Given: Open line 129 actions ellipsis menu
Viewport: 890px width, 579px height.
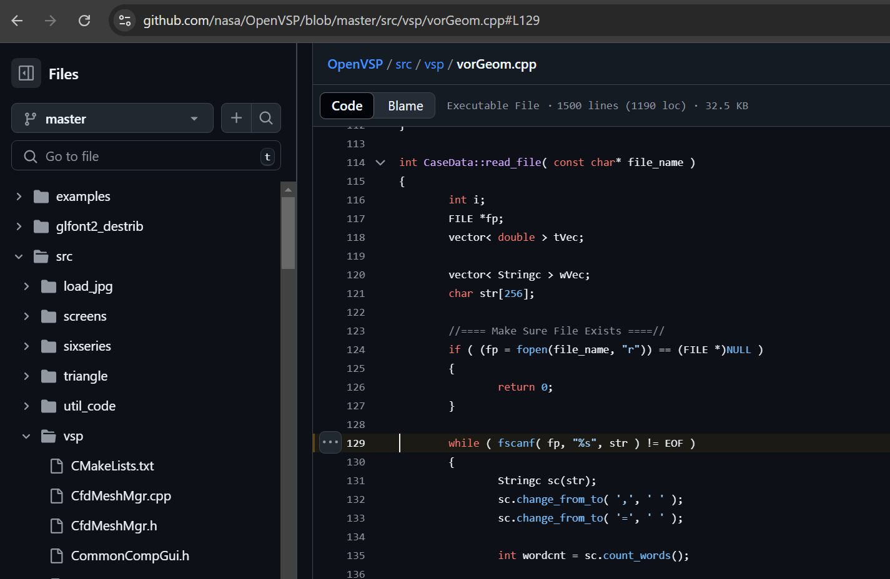Looking at the screenshot, I should point(330,442).
